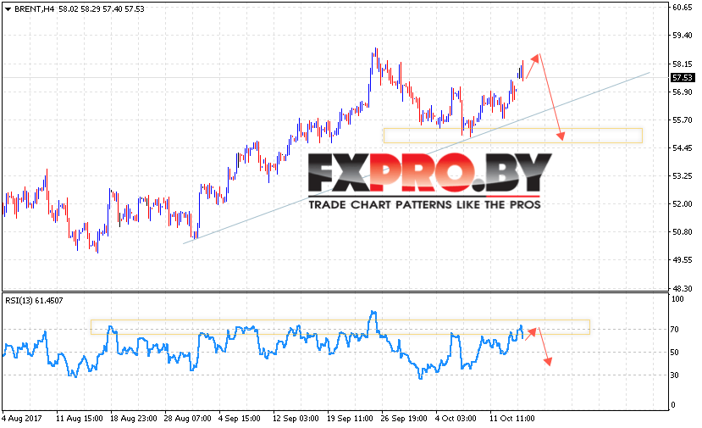702x428 pixels.
Task: Select the 28 Aug 07:00 time label
Action: [x=188, y=419]
